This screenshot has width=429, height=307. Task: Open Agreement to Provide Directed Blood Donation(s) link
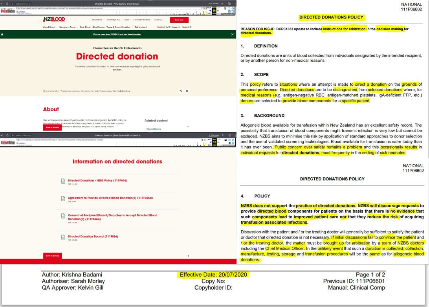point(110,198)
